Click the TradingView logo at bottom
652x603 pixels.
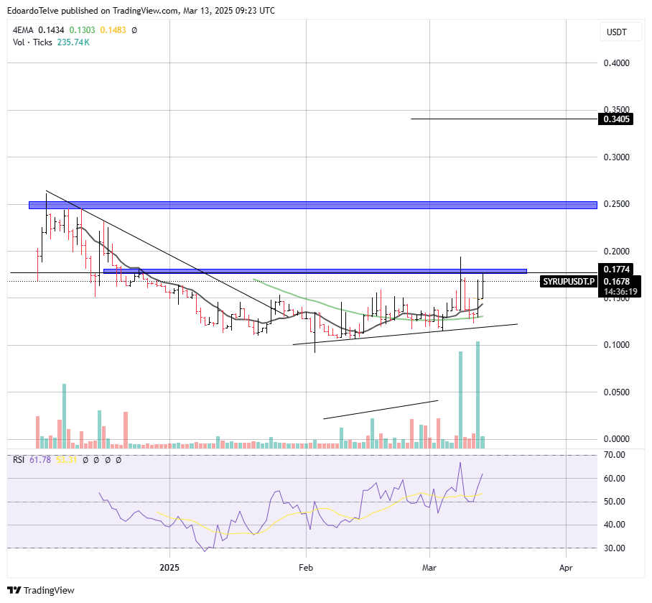(x=41, y=590)
